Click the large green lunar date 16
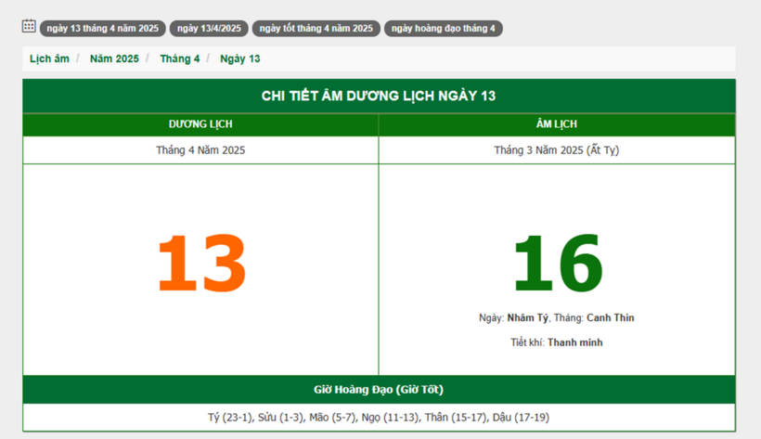761x439 pixels. point(557,264)
